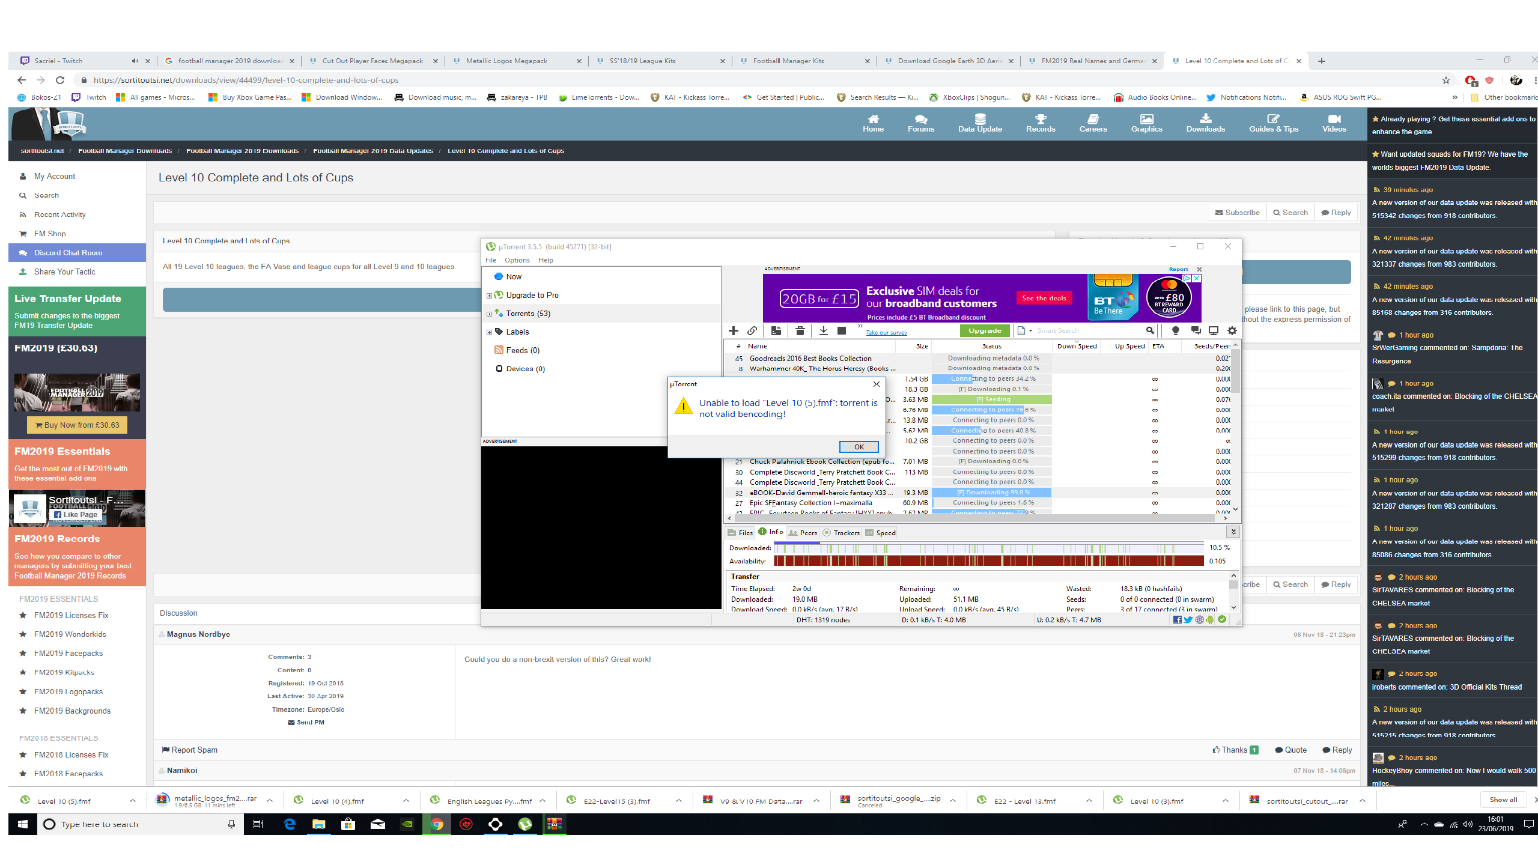Click See the deals in BT advertisement
Image resolution: width=1538 pixels, height=865 pixels.
click(x=1044, y=298)
